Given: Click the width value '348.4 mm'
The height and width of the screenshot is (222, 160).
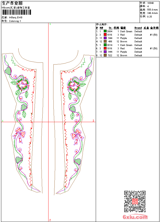Looking at the screenshot, I should pos(152,13).
